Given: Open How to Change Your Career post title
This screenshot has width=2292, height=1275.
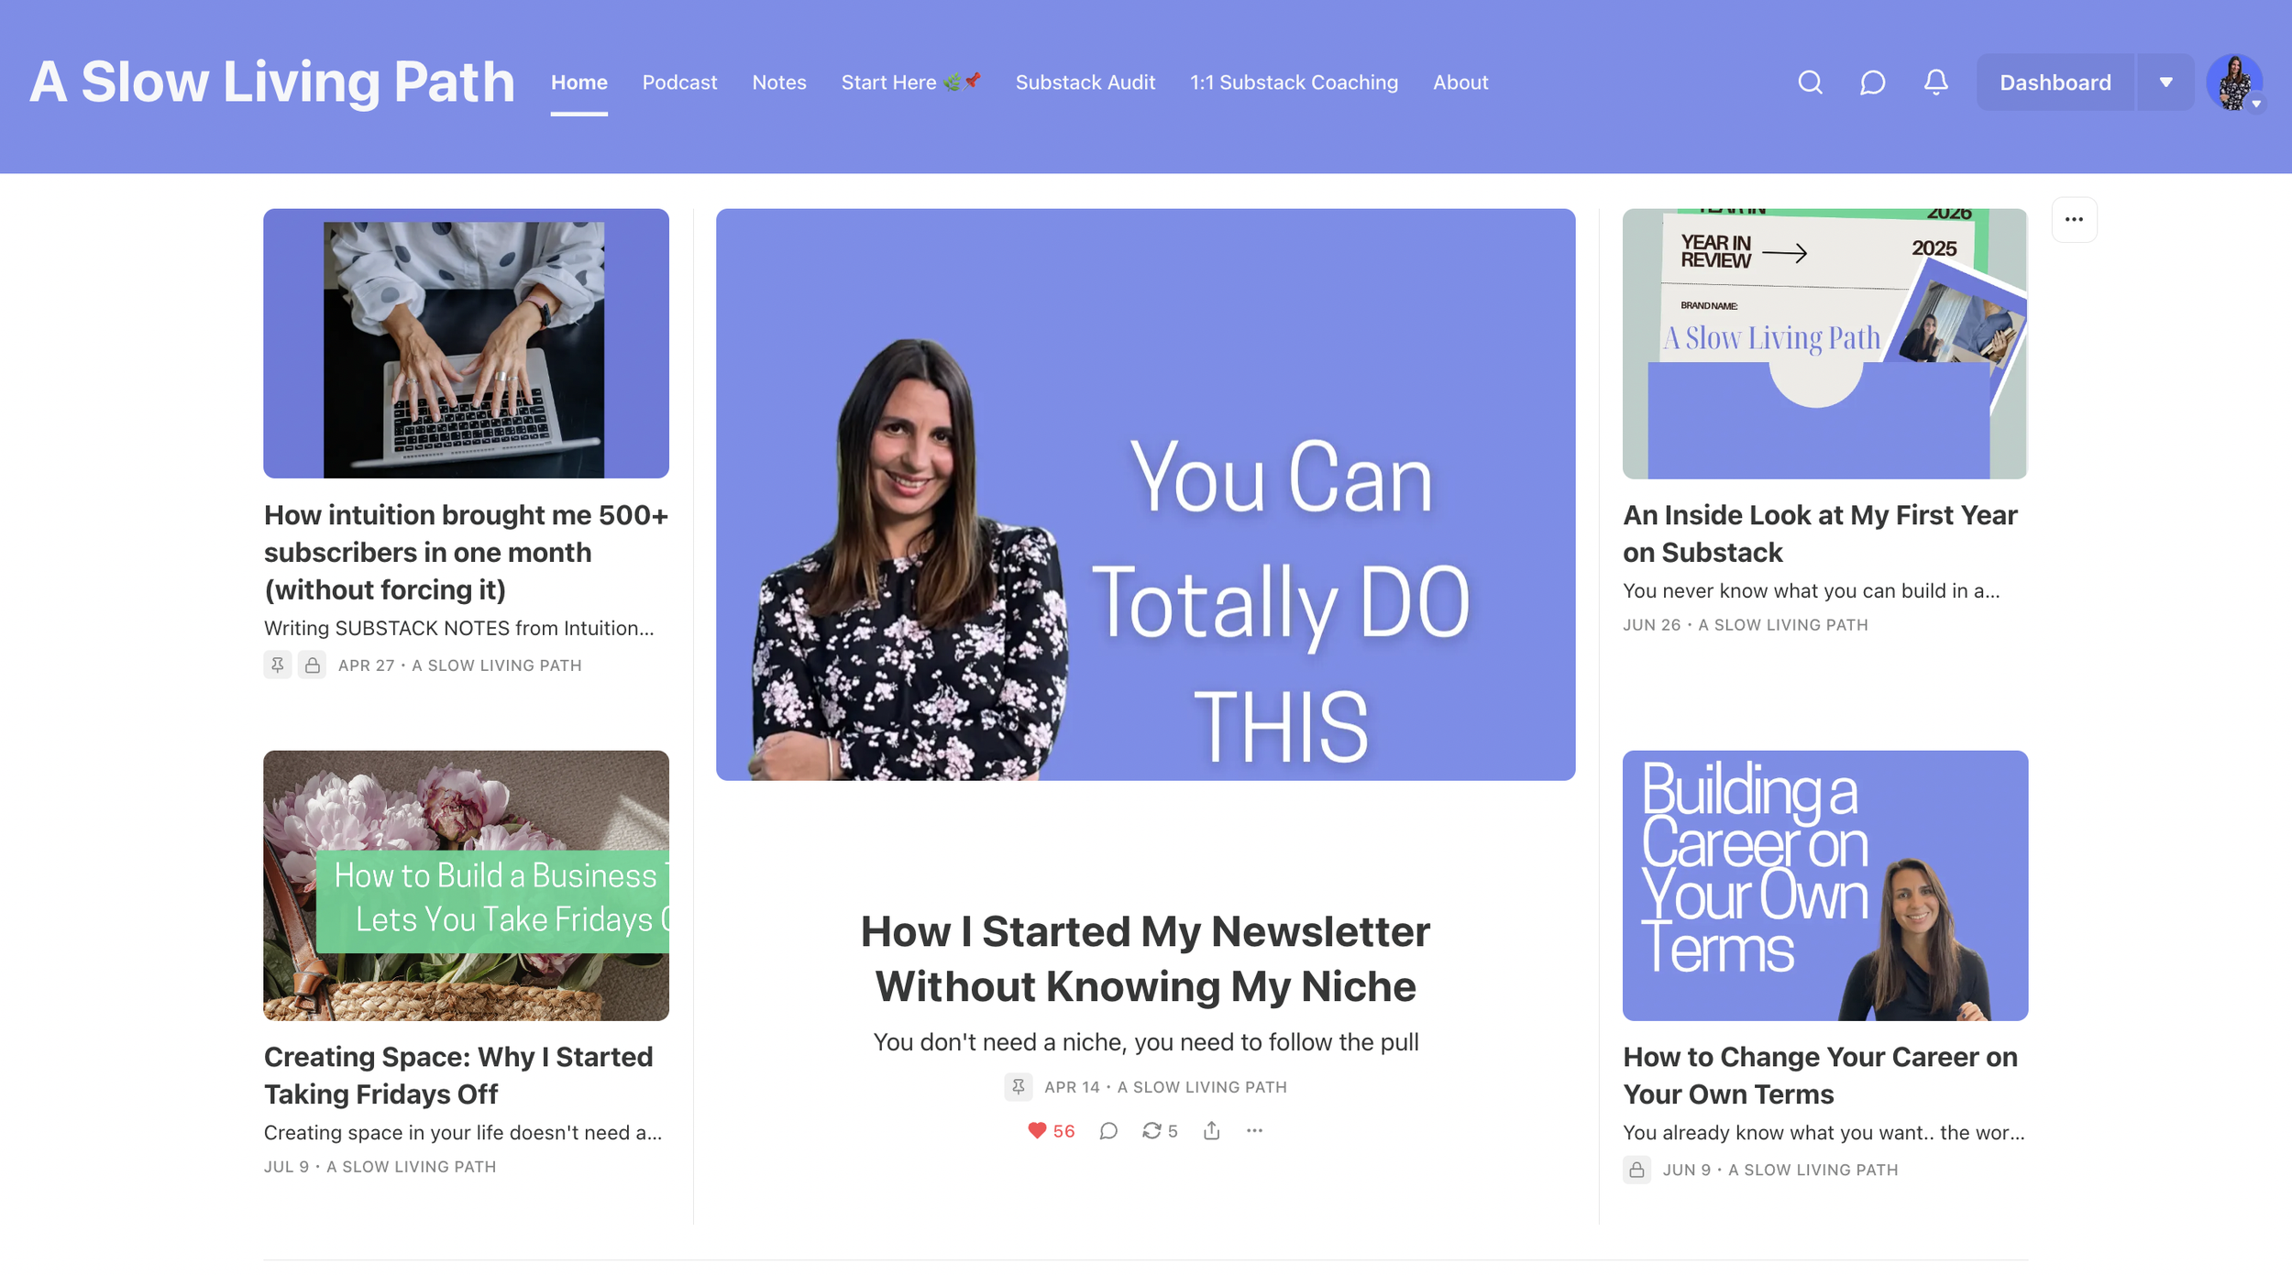Looking at the screenshot, I should (1820, 1075).
